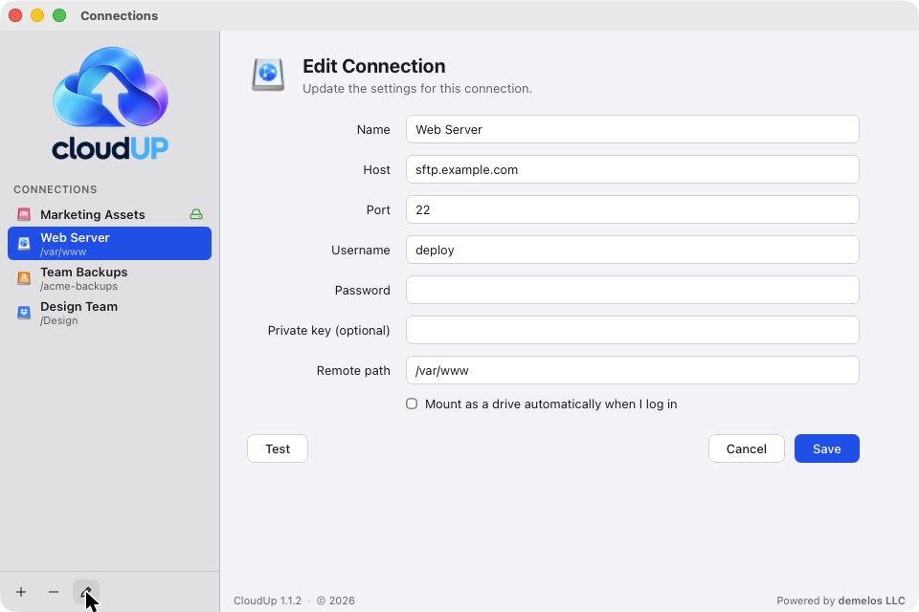
Task: Click the '/Design' path text
Action: (x=58, y=321)
